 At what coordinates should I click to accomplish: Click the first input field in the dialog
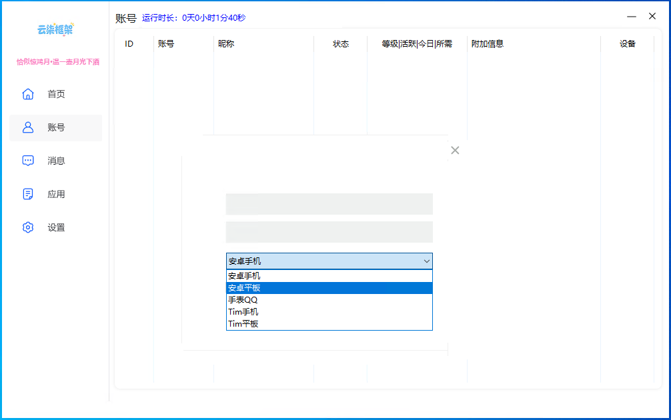(329, 204)
